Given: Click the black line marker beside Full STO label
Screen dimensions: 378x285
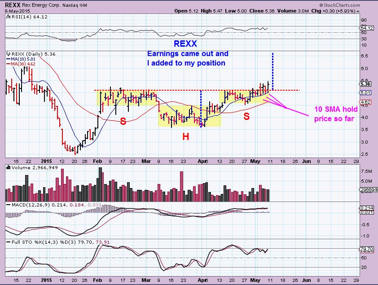Looking at the screenshot, I should pyautogui.click(x=9, y=242).
